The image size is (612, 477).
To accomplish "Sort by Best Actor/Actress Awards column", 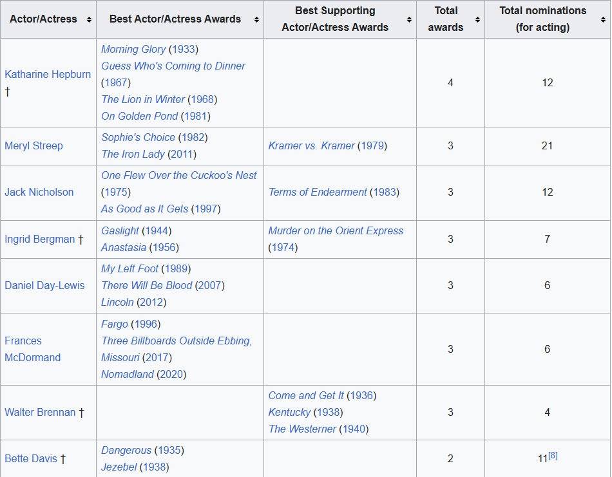I will click(256, 19).
